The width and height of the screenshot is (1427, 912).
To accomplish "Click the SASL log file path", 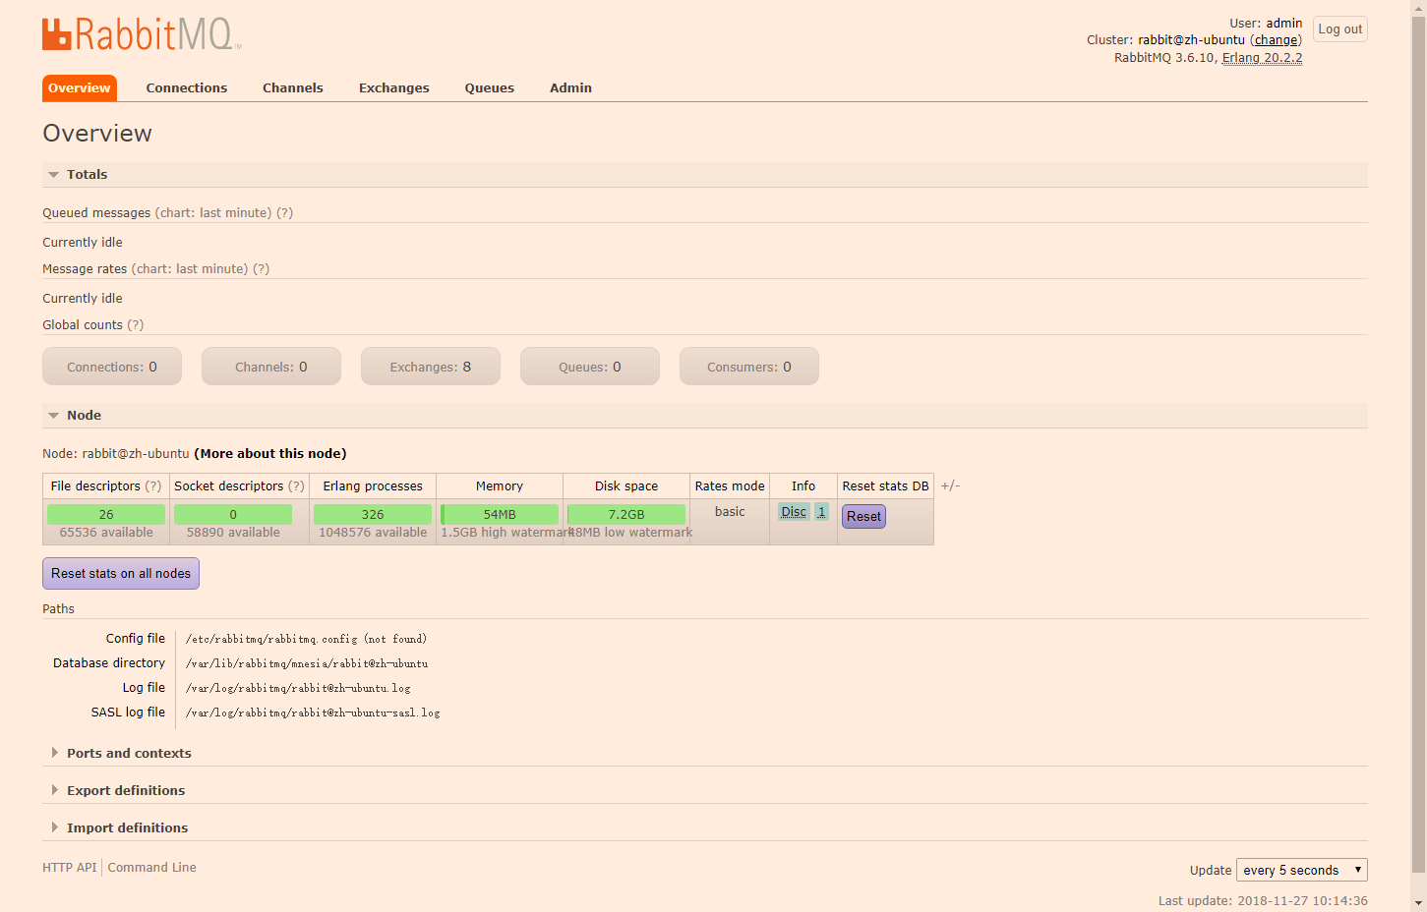I will click(313, 712).
